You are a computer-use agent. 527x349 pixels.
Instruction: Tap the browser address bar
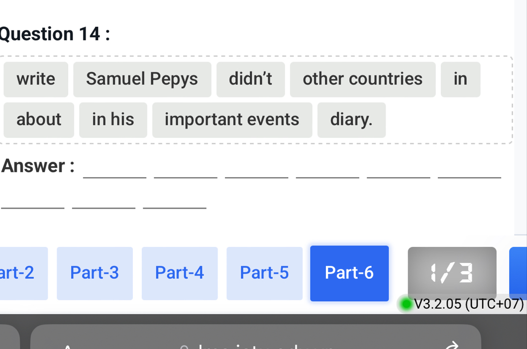tap(255, 341)
